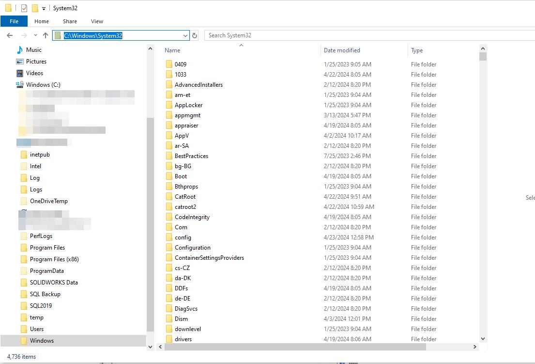Open the AppLocker folder

click(x=189, y=105)
